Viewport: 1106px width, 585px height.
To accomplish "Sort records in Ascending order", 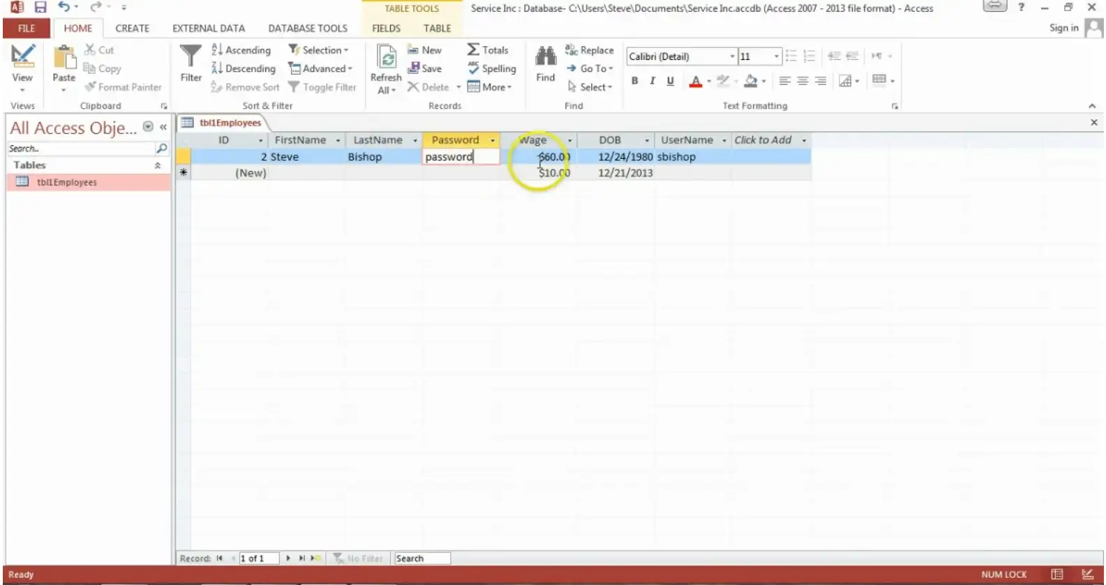I will click(x=241, y=50).
